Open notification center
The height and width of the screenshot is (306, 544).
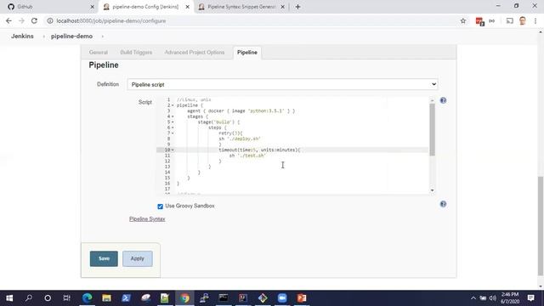pyautogui.click(x=530, y=298)
